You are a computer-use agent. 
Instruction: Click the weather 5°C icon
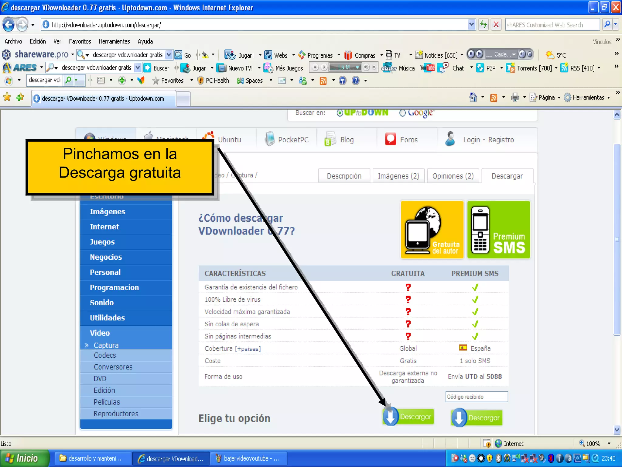coord(550,55)
